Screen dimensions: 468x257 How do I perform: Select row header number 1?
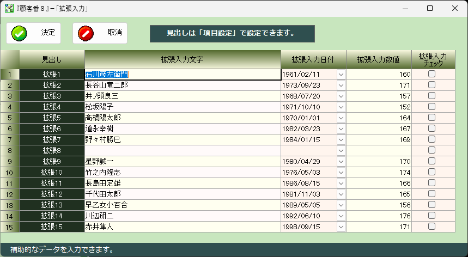click(x=10, y=75)
